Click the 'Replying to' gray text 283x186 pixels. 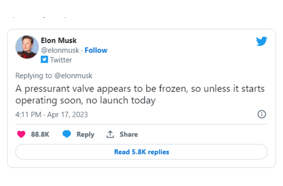pos(34,76)
